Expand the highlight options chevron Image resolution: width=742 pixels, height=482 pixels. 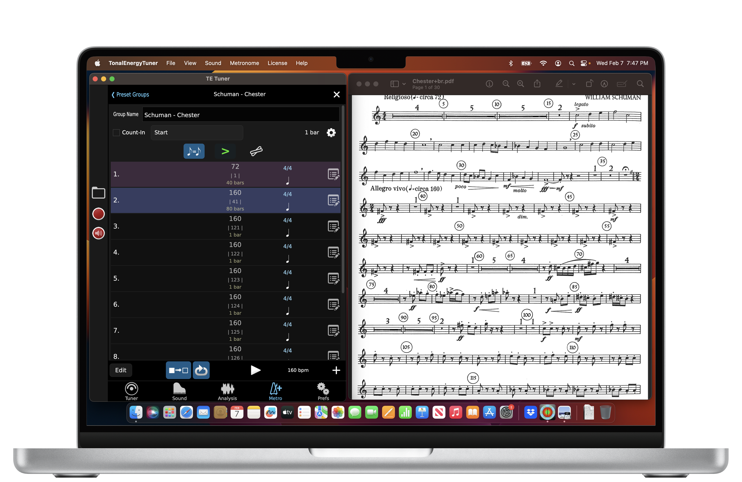574,84
